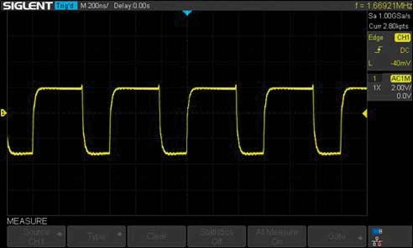Toggle Statistics Off softkey
The image size is (413, 248).
pyautogui.click(x=217, y=236)
